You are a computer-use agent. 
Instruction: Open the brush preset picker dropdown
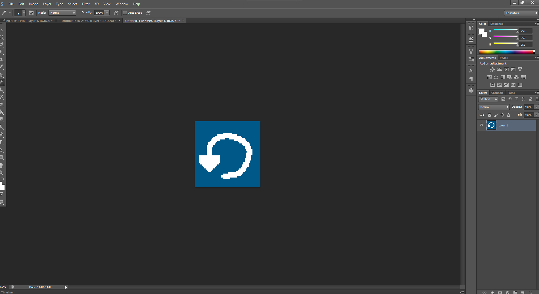pos(24,13)
